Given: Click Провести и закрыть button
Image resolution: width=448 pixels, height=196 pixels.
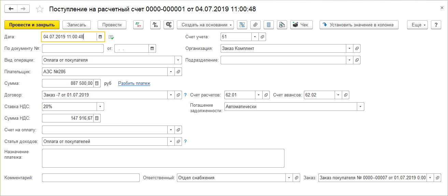Looking at the screenshot, I should click(32, 25).
